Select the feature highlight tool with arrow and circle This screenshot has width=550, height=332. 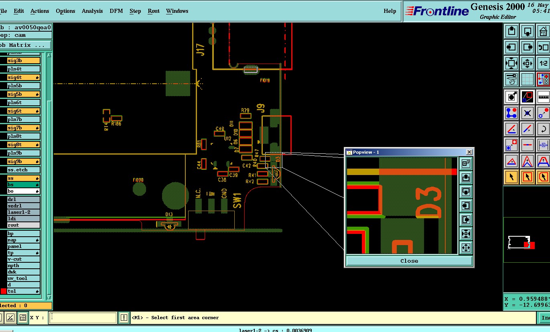[511, 97]
